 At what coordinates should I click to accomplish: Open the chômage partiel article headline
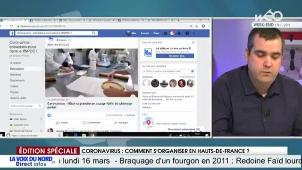tap(90, 105)
